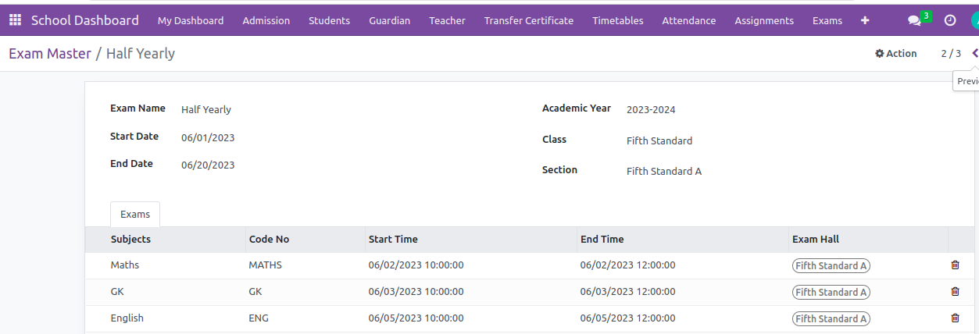Open the Timetables menu
Viewport: 979px width, 334px height.
617,21
